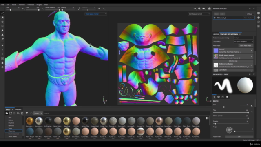261x147 pixels.
Task: Open the Shelf filter funnel icon
Action: 27,114
